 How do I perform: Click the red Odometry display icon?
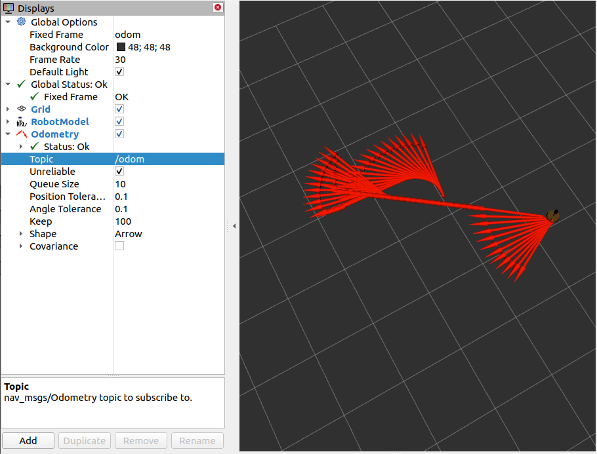[x=21, y=134]
